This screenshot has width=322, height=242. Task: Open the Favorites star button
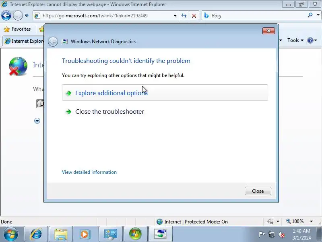click(x=17, y=29)
